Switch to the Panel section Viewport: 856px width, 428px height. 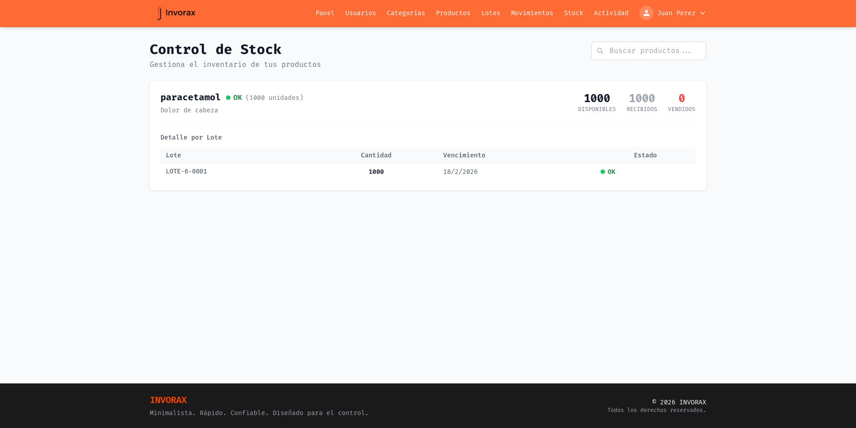pos(325,13)
